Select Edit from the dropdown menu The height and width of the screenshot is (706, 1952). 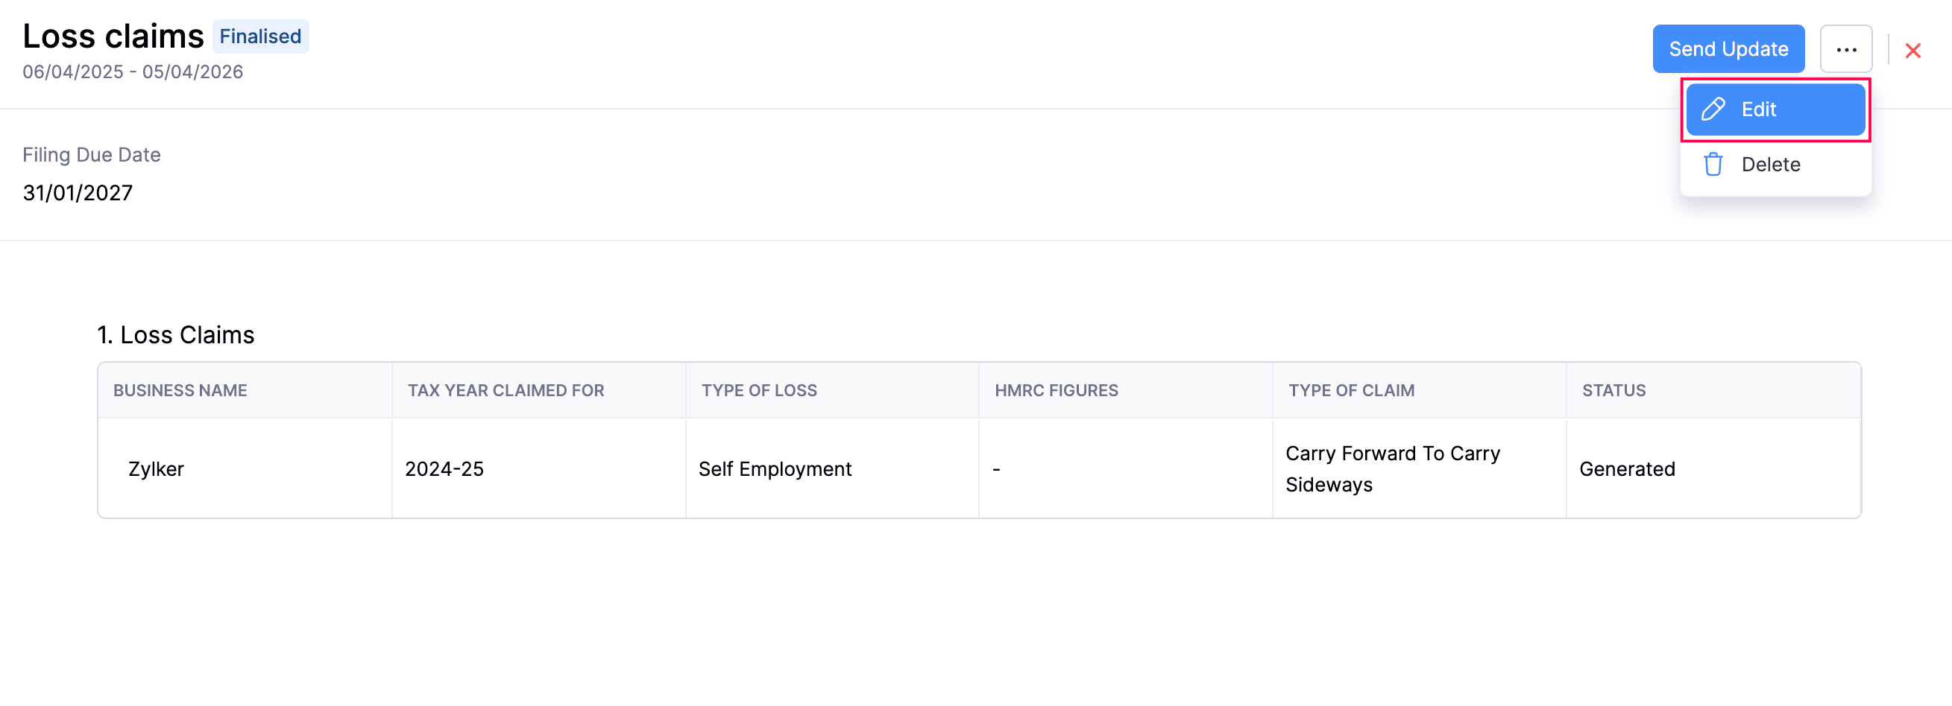point(1775,109)
